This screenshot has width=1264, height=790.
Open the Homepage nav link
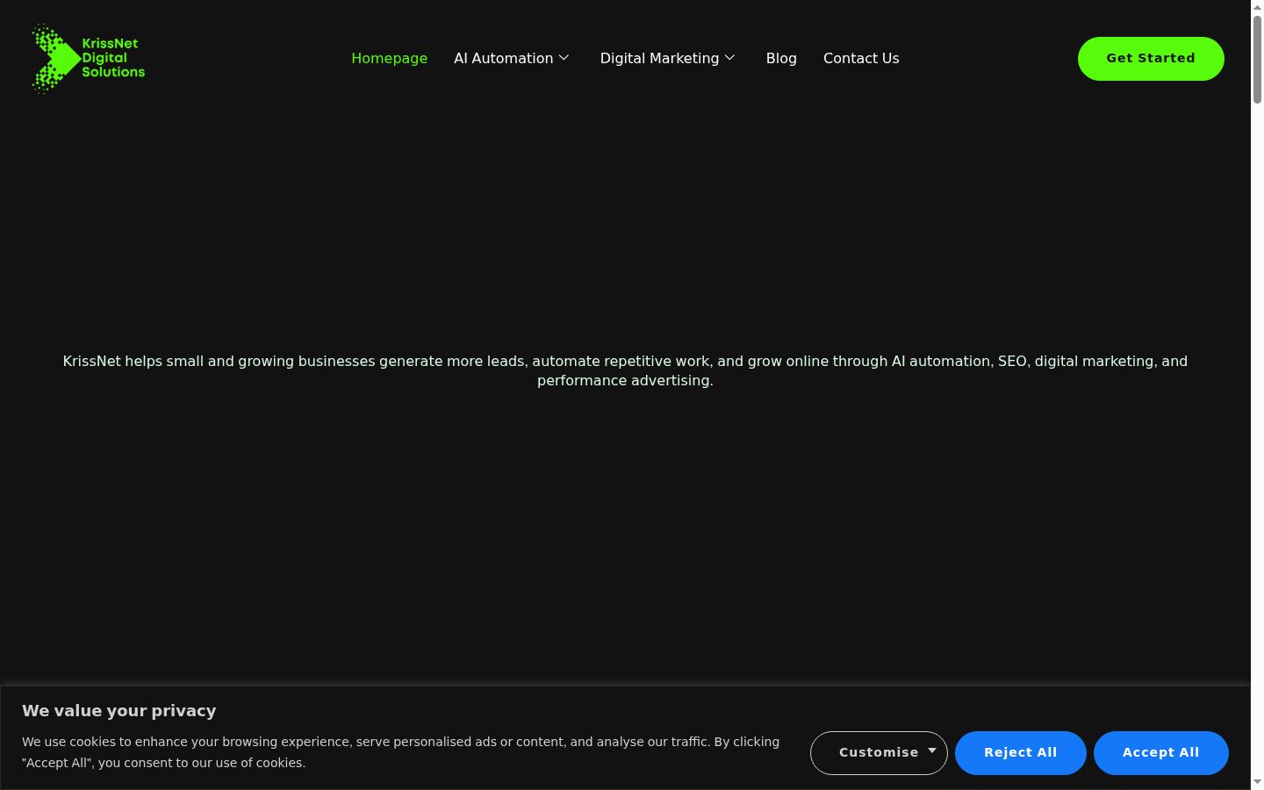tap(389, 58)
